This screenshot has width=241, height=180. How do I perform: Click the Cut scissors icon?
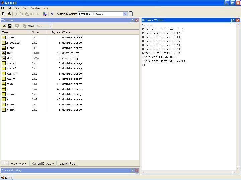pyautogui.click(x=16, y=14)
